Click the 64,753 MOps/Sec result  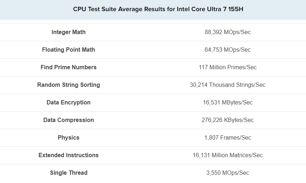click(x=228, y=50)
